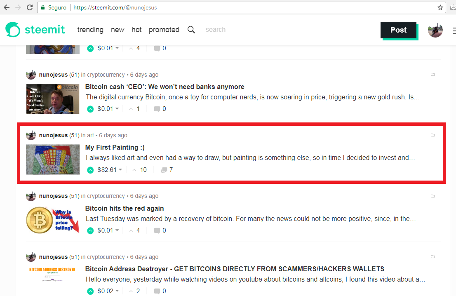Click 'Hello everyone, yesterday' post excerpt
The height and width of the screenshot is (296, 456).
click(x=256, y=280)
